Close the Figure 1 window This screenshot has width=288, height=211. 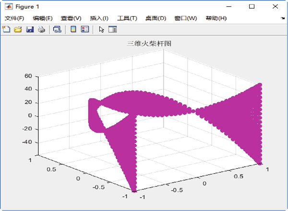pos(275,7)
